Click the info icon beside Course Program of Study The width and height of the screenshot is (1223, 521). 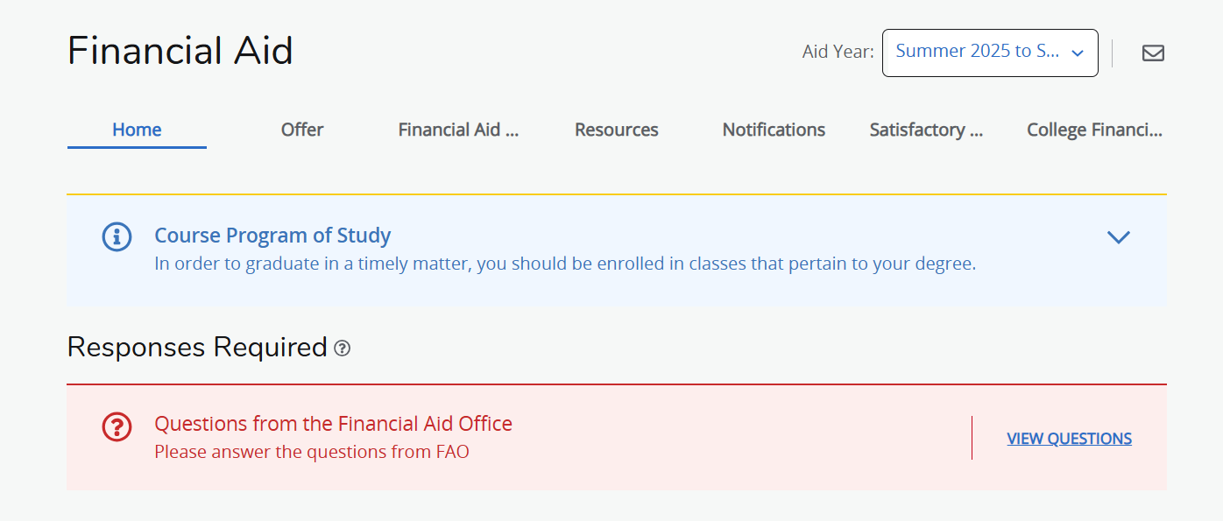click(117, 236)
